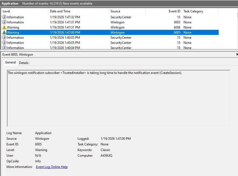Select the 1/19/2026 1:40:04 PM date cell
238x176 pixels.
pos(65,48)
